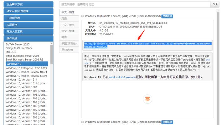
Task: Click 详细信息 for the x64 DVD
Action: [x=167, y=16]
